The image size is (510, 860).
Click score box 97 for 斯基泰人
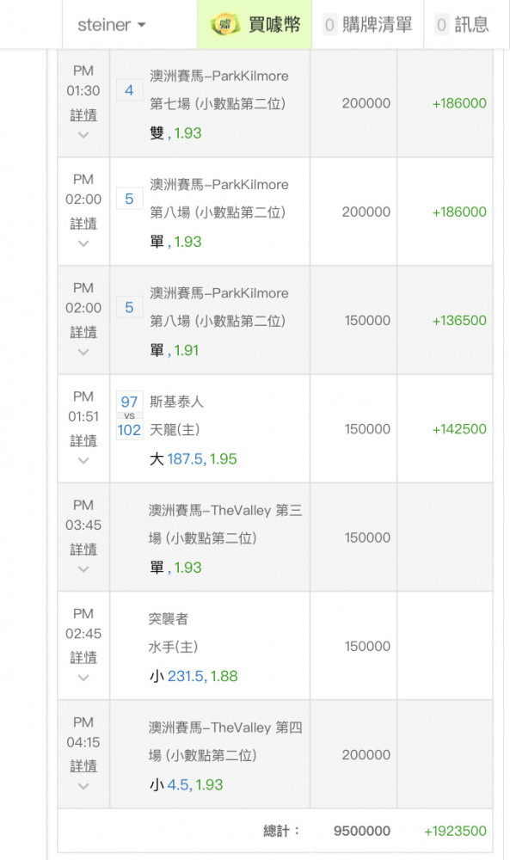[x=129, y=402]
